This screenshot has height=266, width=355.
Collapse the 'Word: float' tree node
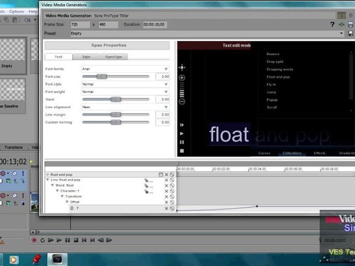pyautogui.click(x=52, y=185)
